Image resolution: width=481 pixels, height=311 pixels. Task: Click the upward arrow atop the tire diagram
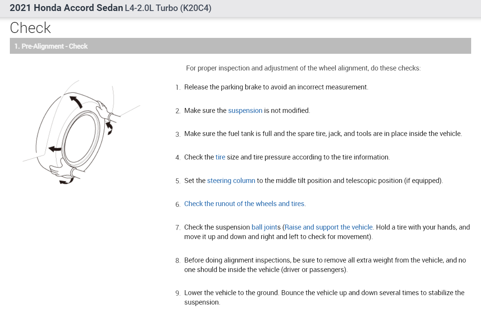(x=75, y=101)
